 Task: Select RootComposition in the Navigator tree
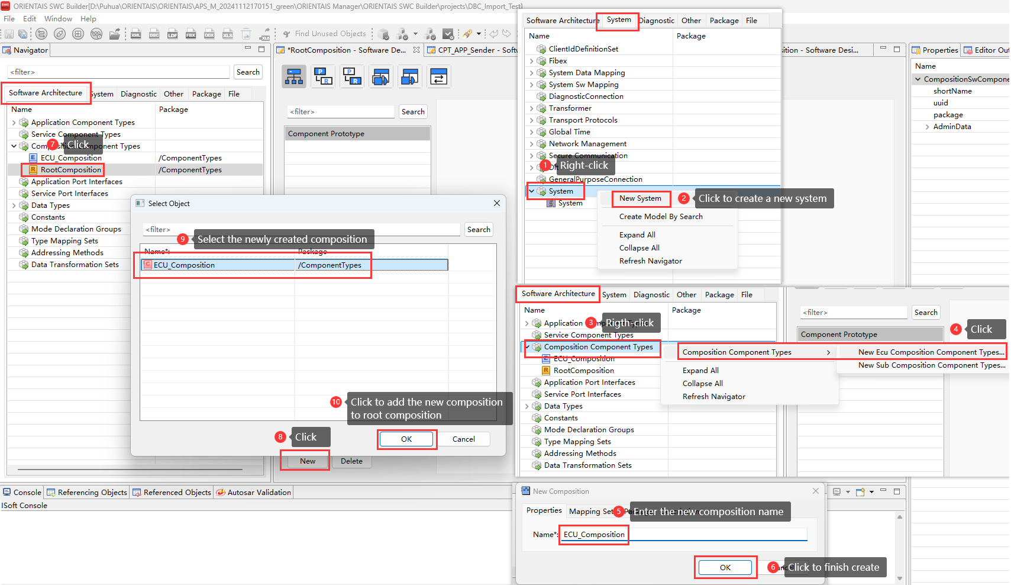click(70, 170)
